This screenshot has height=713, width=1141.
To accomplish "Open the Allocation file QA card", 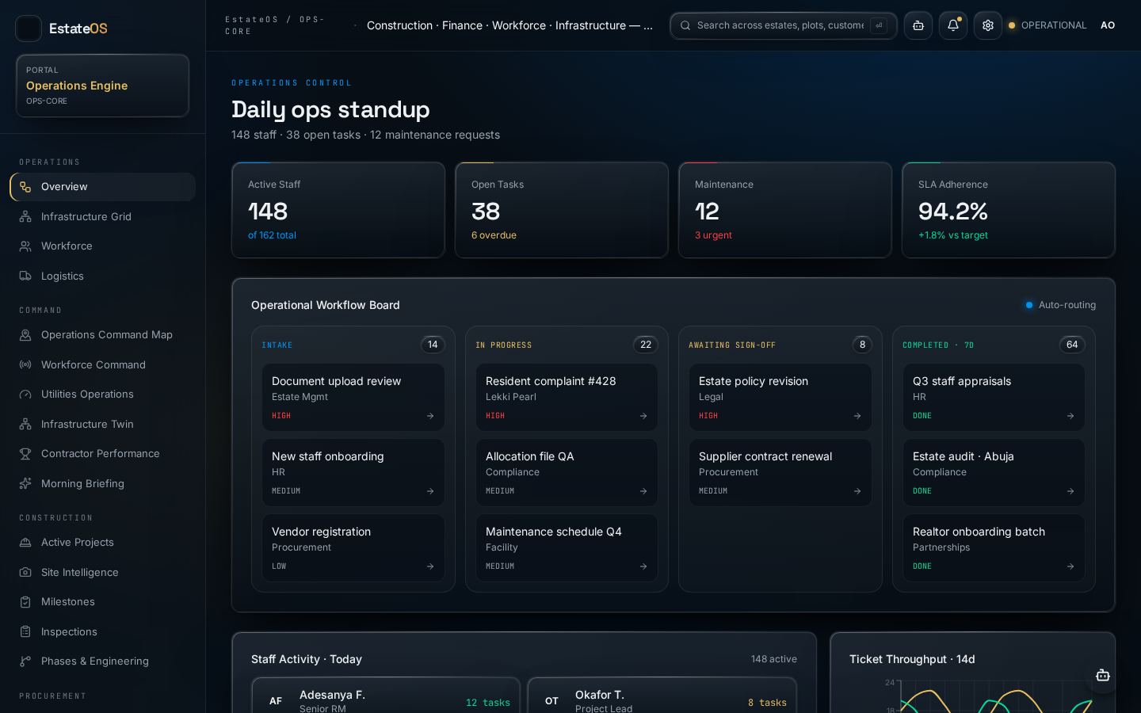I will pyautogui.click(x=567, y=473).
